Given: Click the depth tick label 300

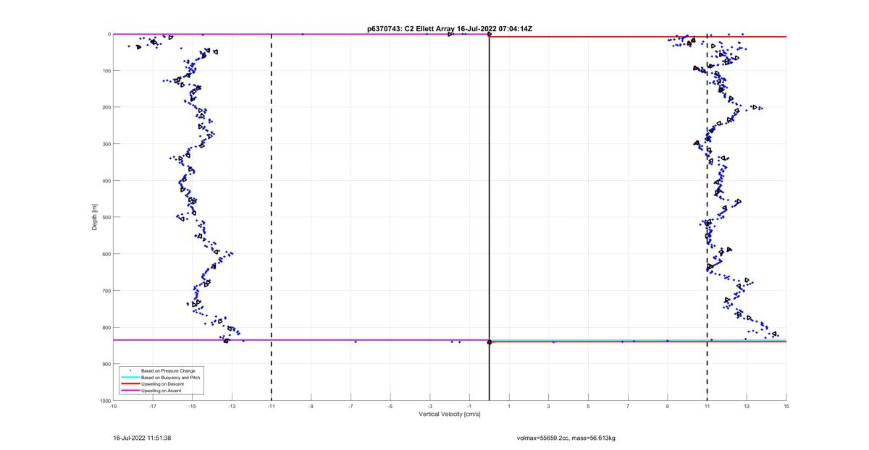Looking at the screenshot, I should coord(106,144).
